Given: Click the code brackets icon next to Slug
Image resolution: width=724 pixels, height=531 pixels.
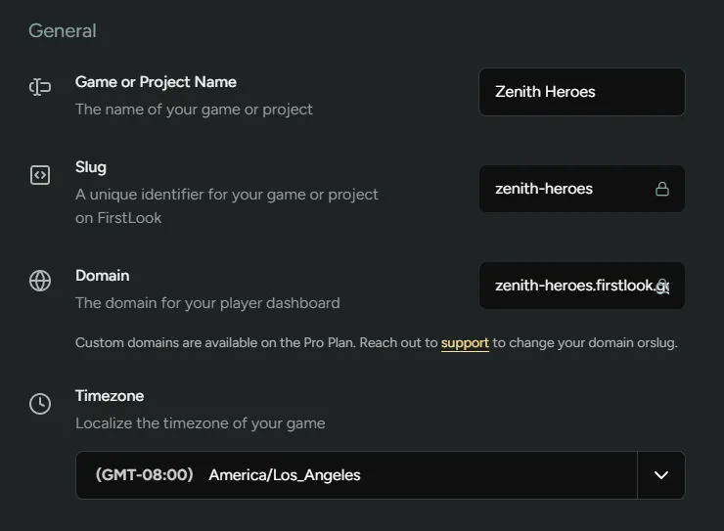Looking at the screenshot, I should [x=40, y=176].
